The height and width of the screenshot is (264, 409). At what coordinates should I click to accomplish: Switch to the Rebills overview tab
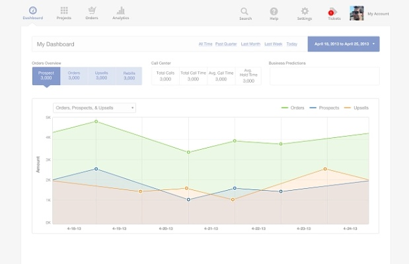(128, 75)
